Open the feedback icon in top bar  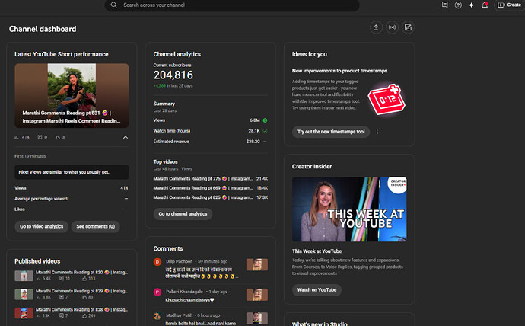[x=445, y=5]
